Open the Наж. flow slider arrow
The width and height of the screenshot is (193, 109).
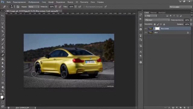(x=76, y=7)
